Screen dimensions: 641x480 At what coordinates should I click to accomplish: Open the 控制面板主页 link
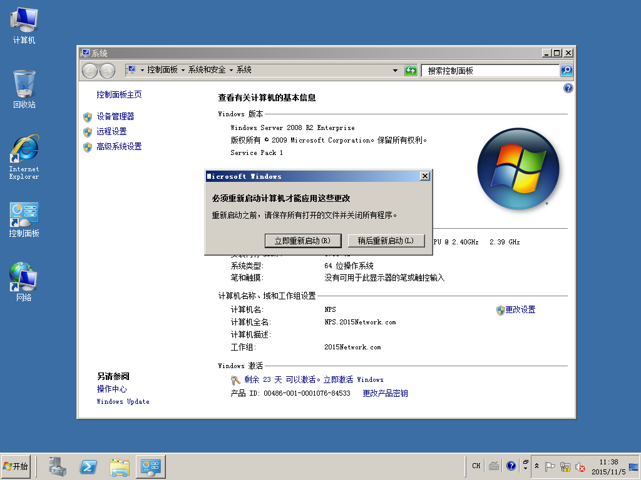click(119, 95)
